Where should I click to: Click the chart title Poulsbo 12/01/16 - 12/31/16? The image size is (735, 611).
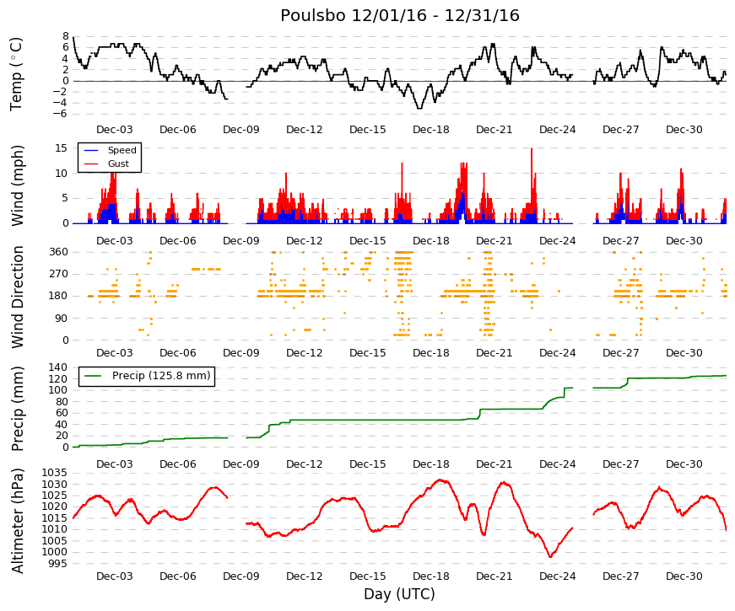(400, 15)
